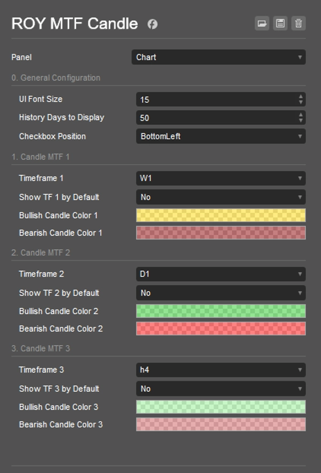This screenshot has width=321, height=473.
Task: Click the History Days to Display field
Action: coord(214,118)
